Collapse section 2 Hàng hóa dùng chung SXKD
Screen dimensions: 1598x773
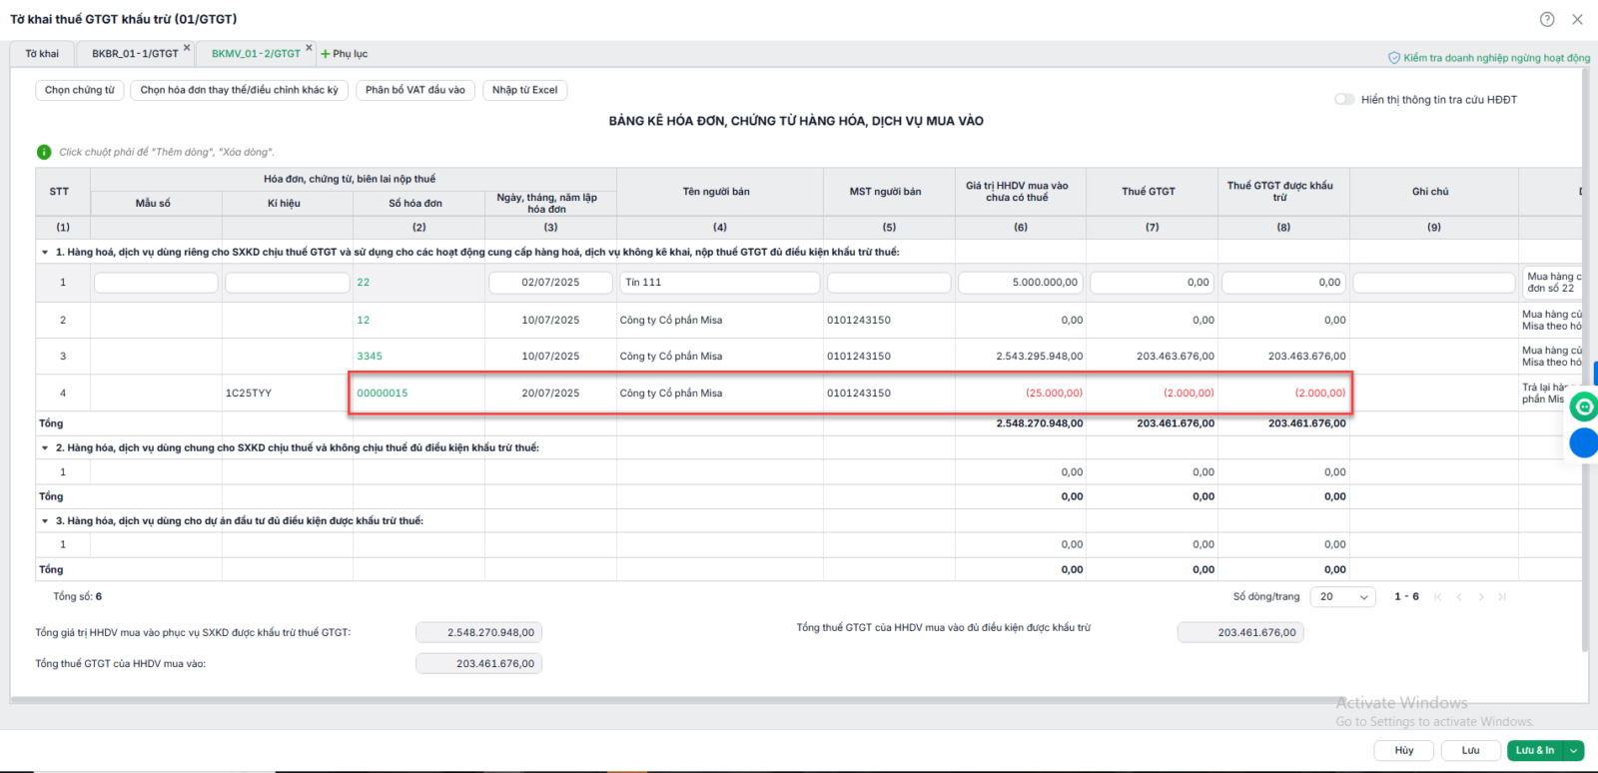(x=45, y=447)
